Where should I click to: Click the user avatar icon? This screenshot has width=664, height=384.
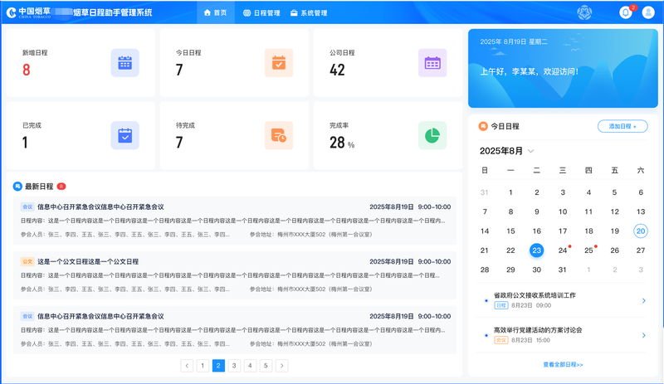648,12
